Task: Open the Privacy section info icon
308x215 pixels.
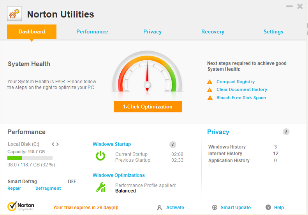Action: tap(286, 132)
